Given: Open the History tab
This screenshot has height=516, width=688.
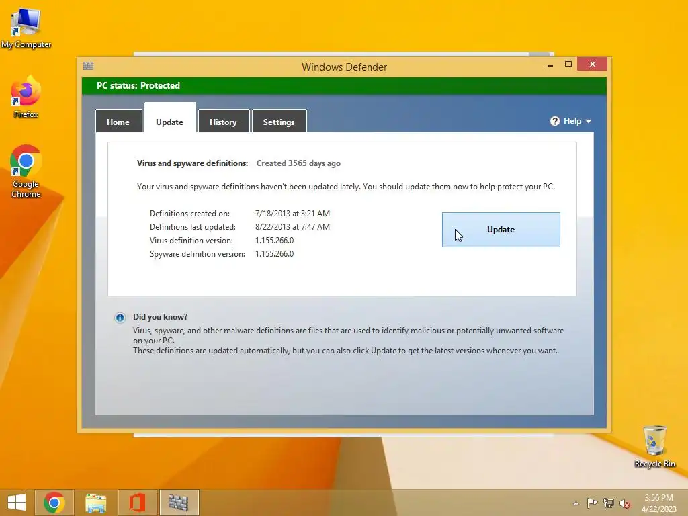Looking at the screenshot, I should (223, 121).
